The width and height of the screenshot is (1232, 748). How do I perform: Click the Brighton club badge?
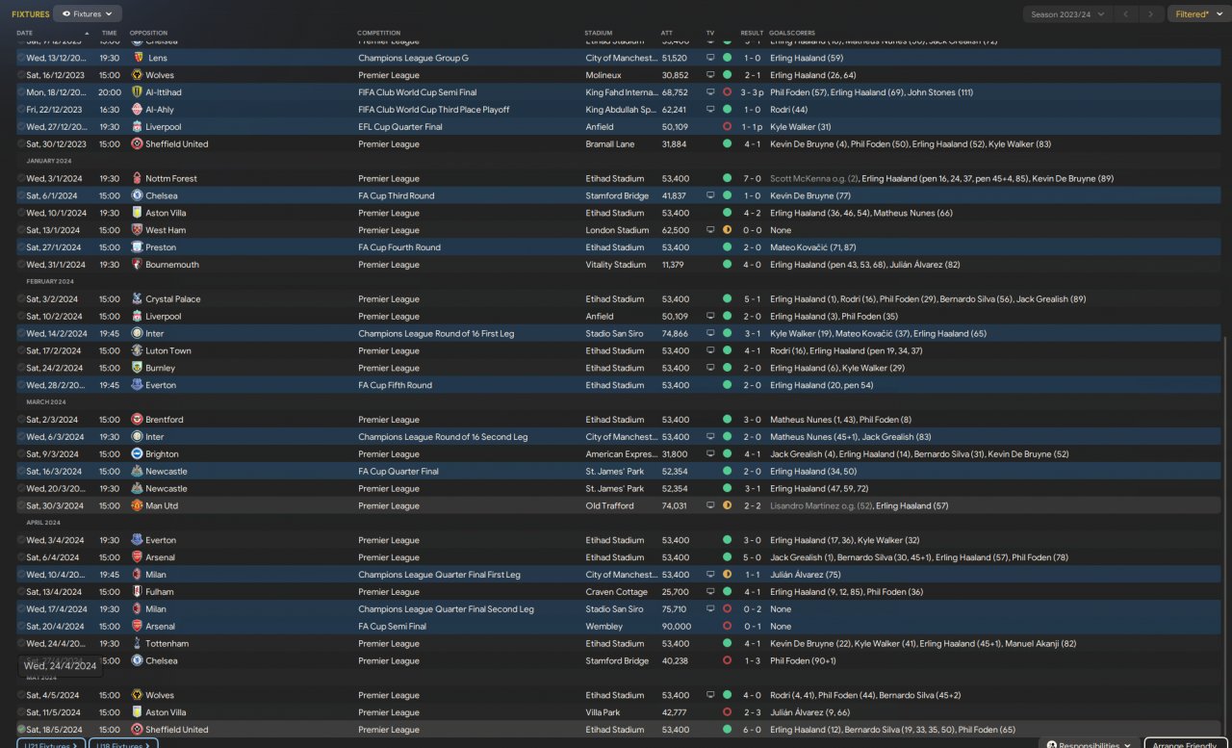tap(138, 454)
